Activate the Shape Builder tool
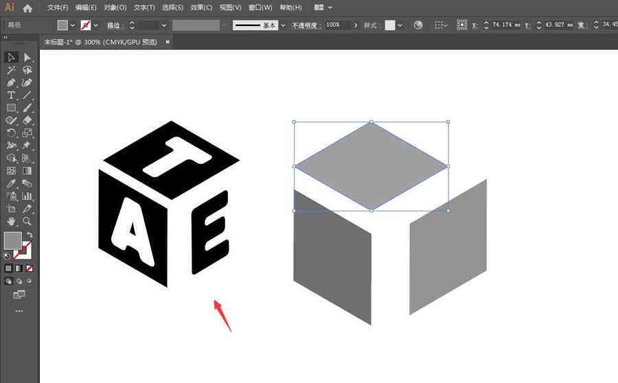This screenshot has height=383, width=618. click(11, 159)
